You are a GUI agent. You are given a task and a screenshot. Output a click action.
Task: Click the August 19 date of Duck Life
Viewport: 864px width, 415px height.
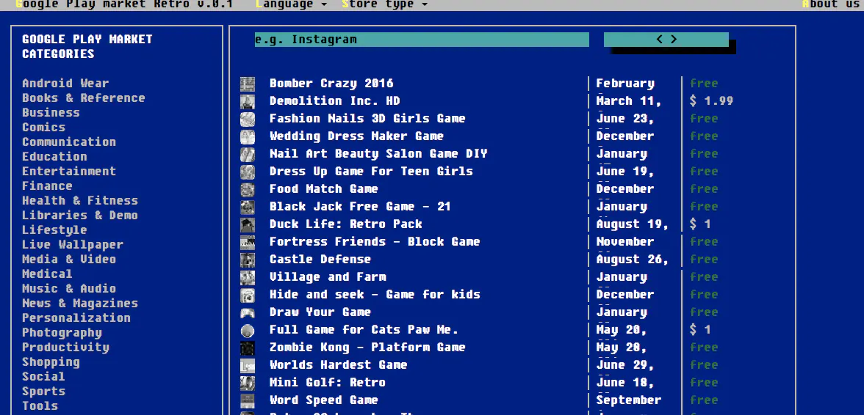point(632,224)
